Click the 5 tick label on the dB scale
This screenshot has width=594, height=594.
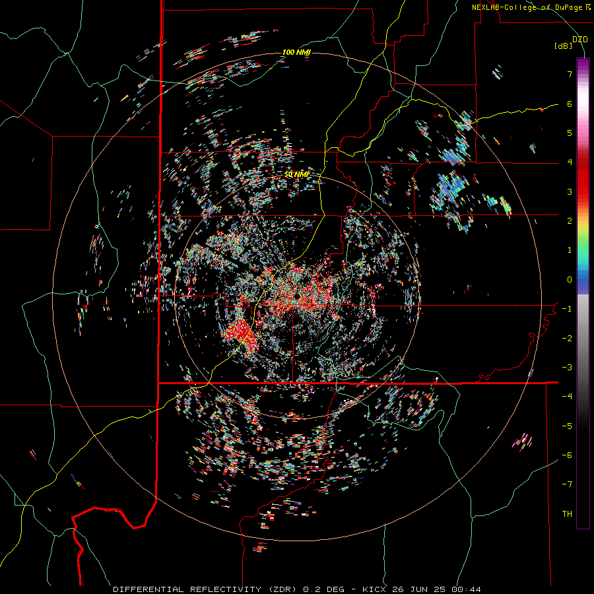[570, 133]
